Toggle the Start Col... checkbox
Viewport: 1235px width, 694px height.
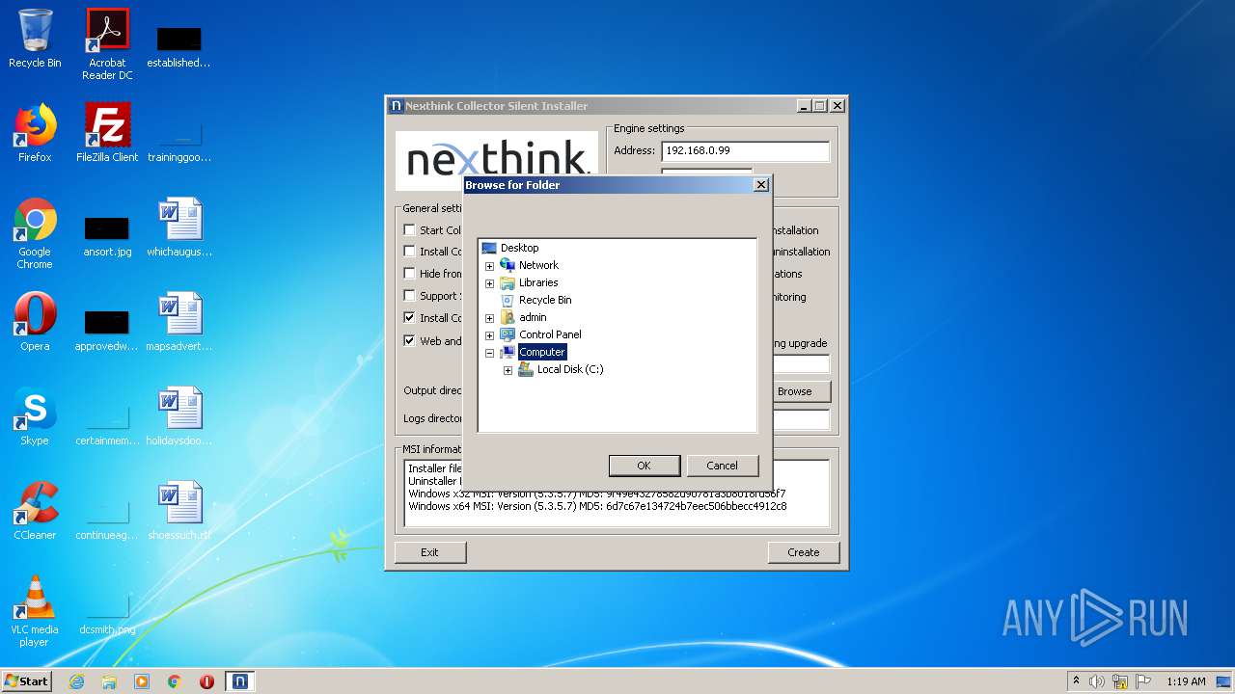pyautogui.click(x=410, y=229)
